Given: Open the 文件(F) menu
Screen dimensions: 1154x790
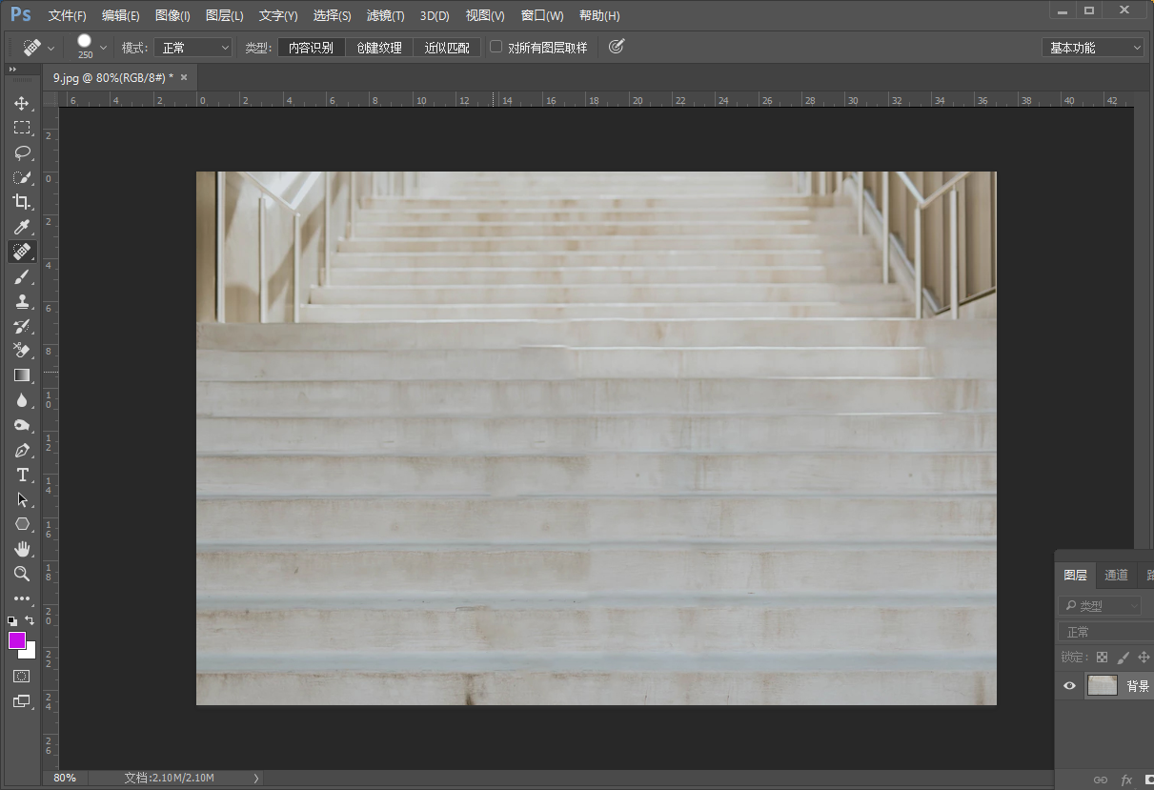Looking at the screenshot, I should [x=67, y=16].
